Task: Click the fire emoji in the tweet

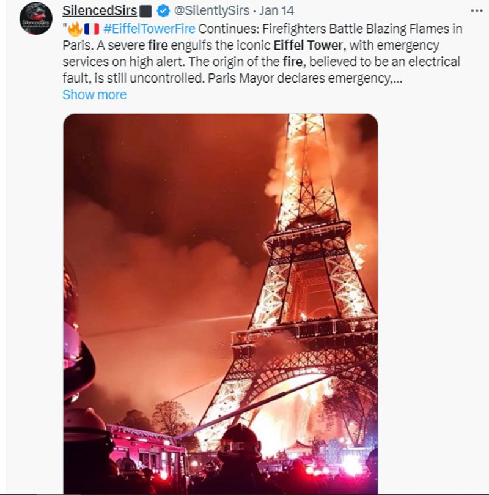Action: pos(75,29)
